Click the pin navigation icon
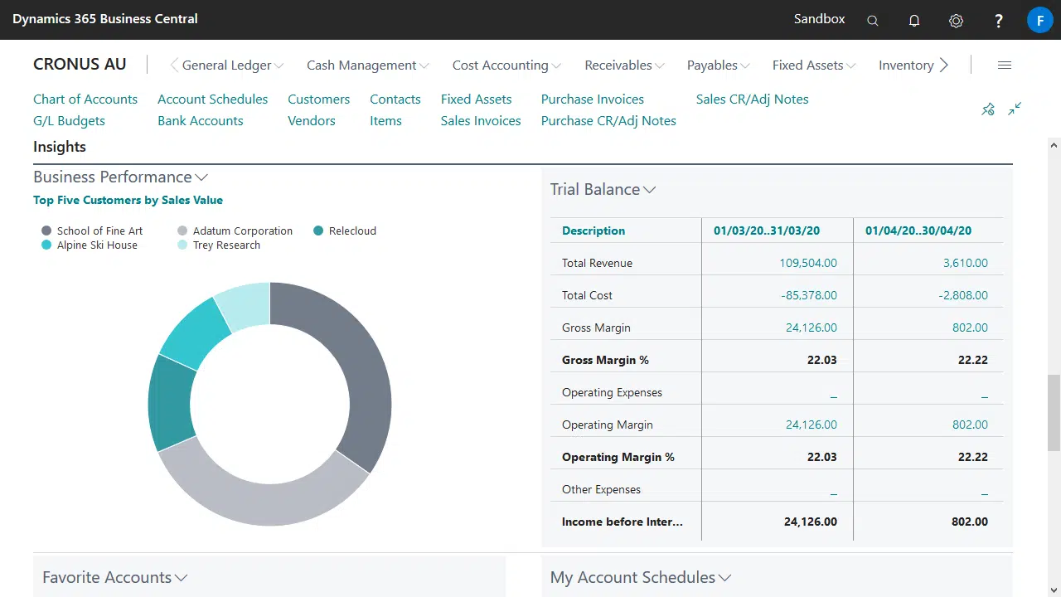Viewport: 1061px width, 597px height. click(x=988, y=109)
